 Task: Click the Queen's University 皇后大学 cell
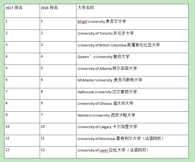click(103, 57)
